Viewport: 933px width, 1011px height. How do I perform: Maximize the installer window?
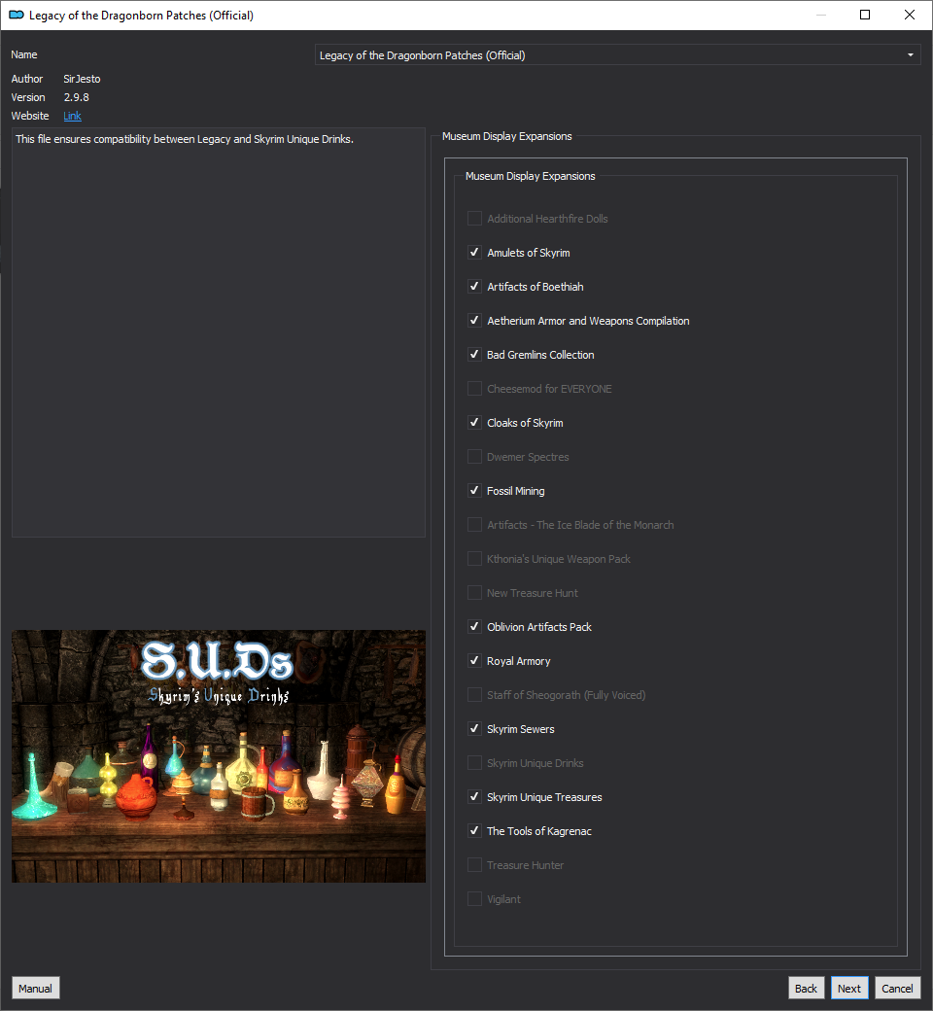tap(865, 15)
